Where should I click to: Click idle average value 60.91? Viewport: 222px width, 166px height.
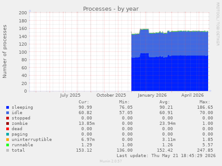(x=166, y=113)
